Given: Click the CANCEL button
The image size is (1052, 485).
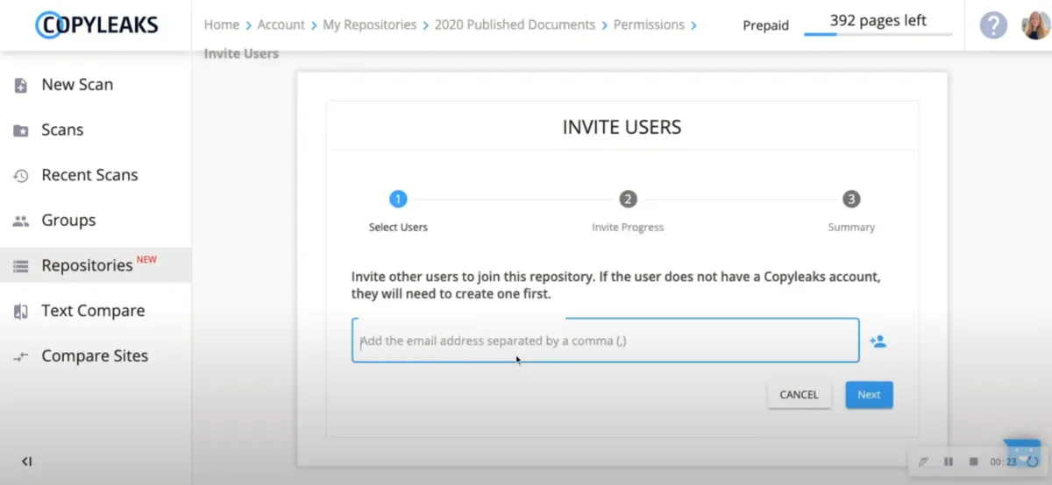Looking at the screenshot, I should (x=799, y=395).
